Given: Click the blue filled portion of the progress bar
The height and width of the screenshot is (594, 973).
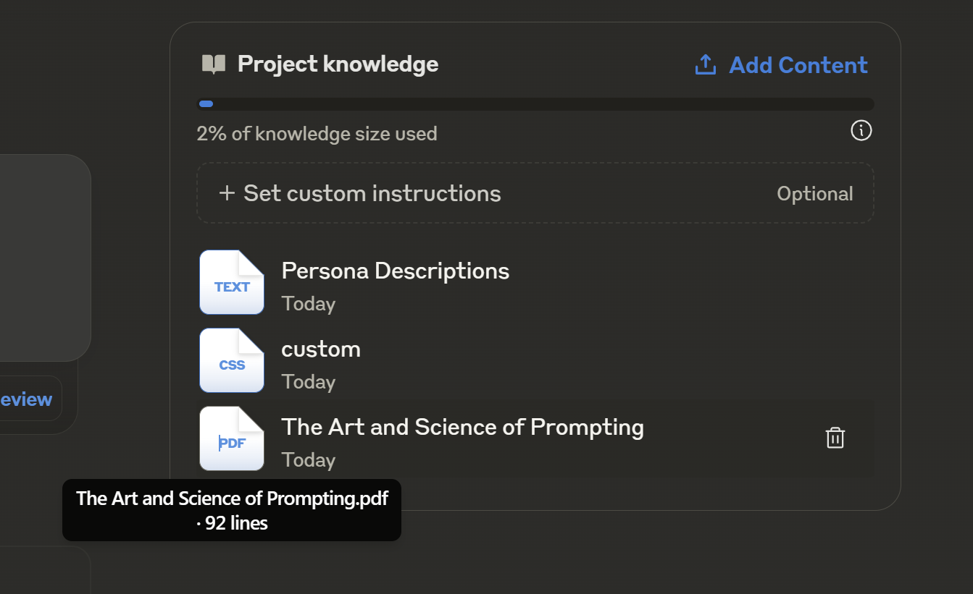Looking at the screenshot, I should 205,103.
